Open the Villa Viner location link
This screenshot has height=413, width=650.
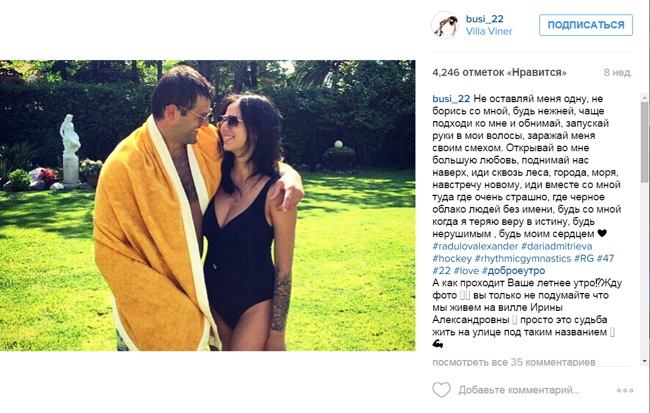pos(489,31)
